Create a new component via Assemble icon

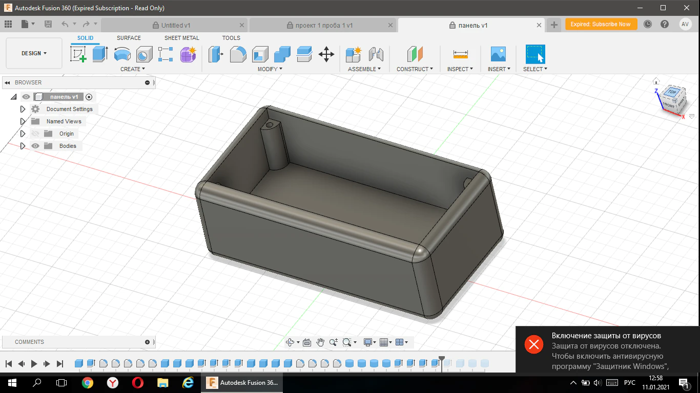point(352,54)
